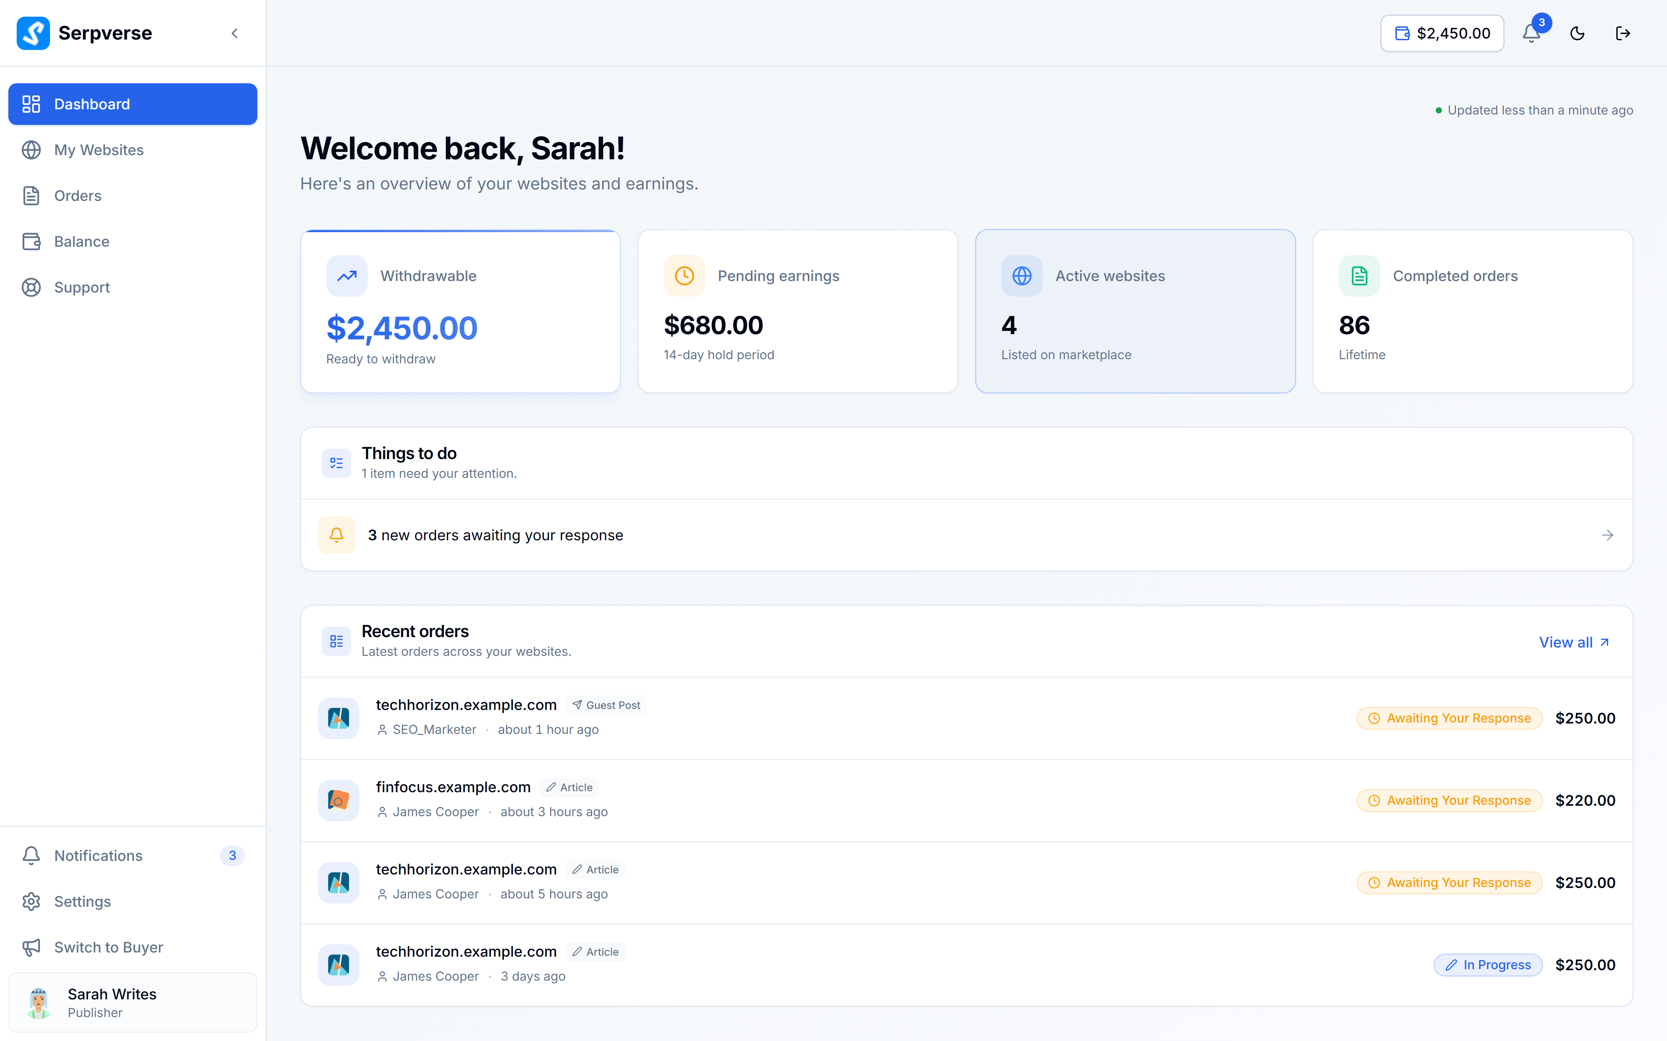1667x1041 pixels.
Task: Open the Balance page
Action: coord(133,242)
